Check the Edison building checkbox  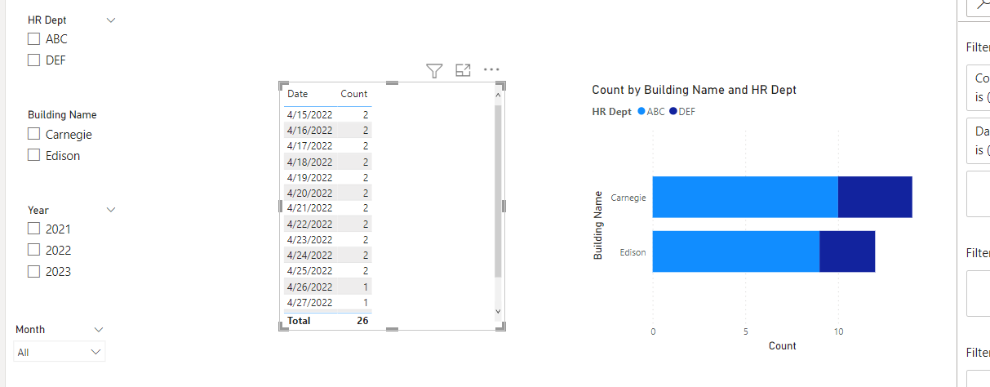coord(33,155)
